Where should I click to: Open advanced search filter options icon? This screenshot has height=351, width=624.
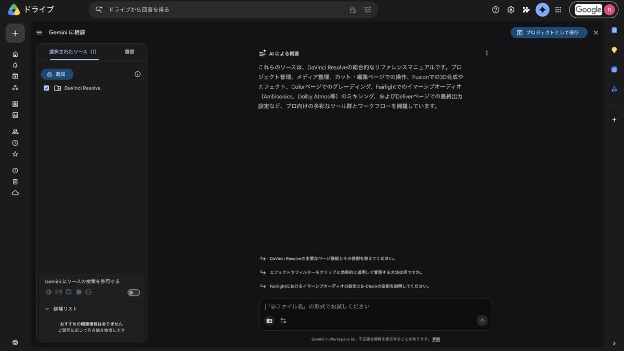[368, 9]
